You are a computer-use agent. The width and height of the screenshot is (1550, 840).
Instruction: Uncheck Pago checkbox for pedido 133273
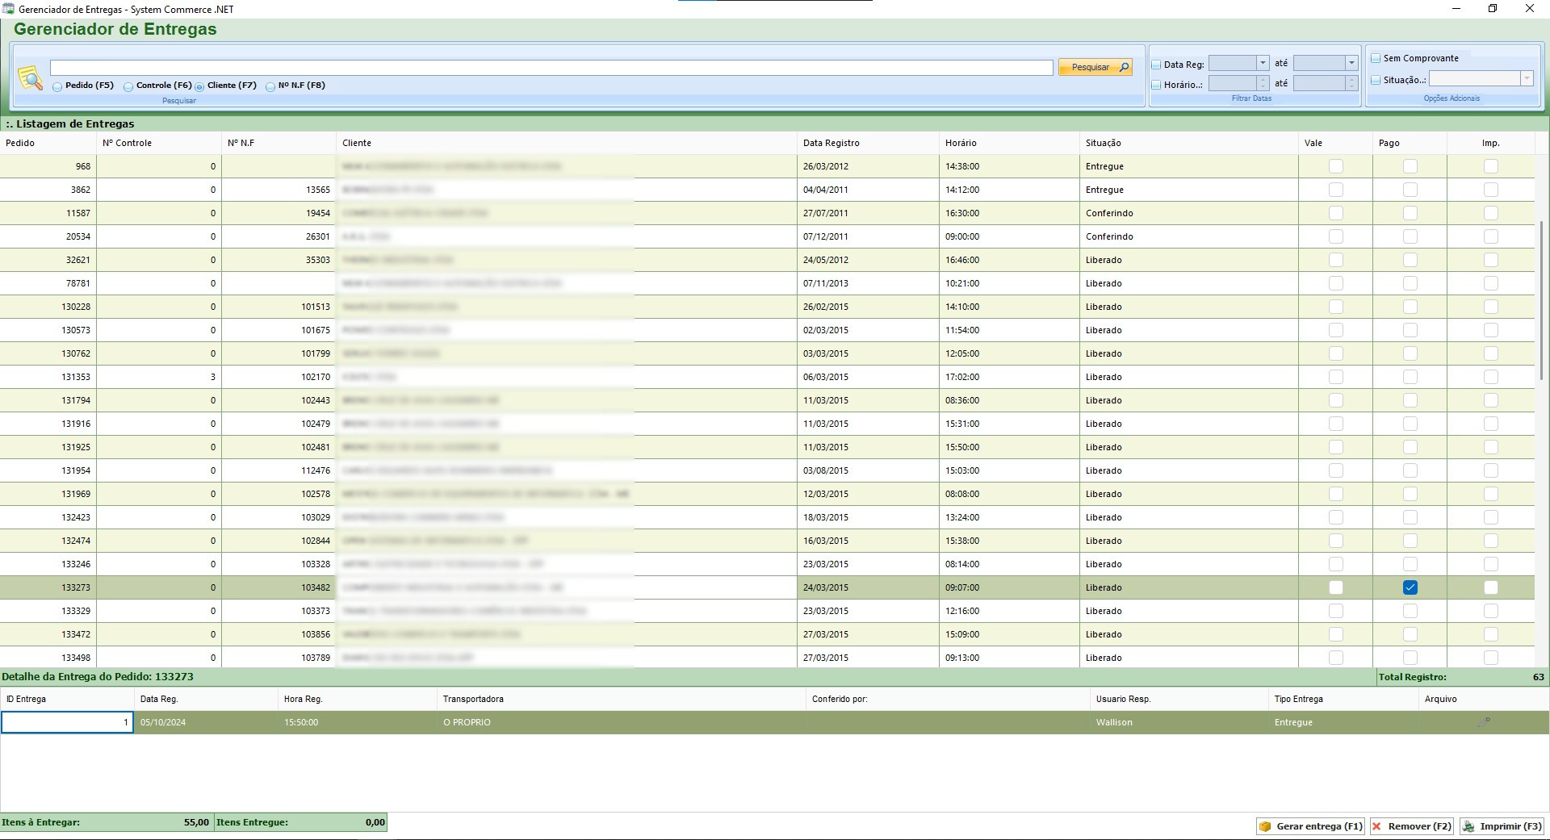click(x=1410, y=587)
